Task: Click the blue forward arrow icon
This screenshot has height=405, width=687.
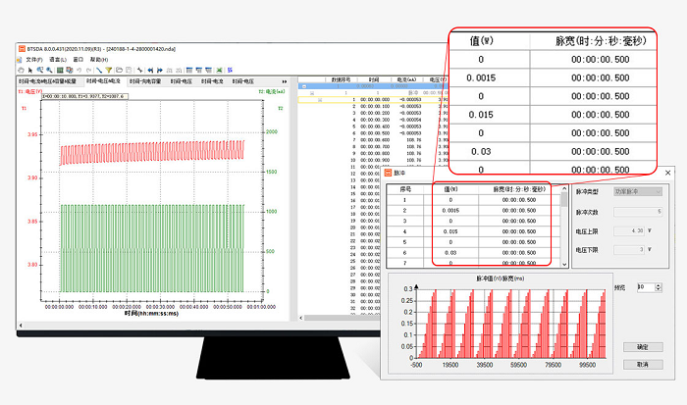Action: 160,70
